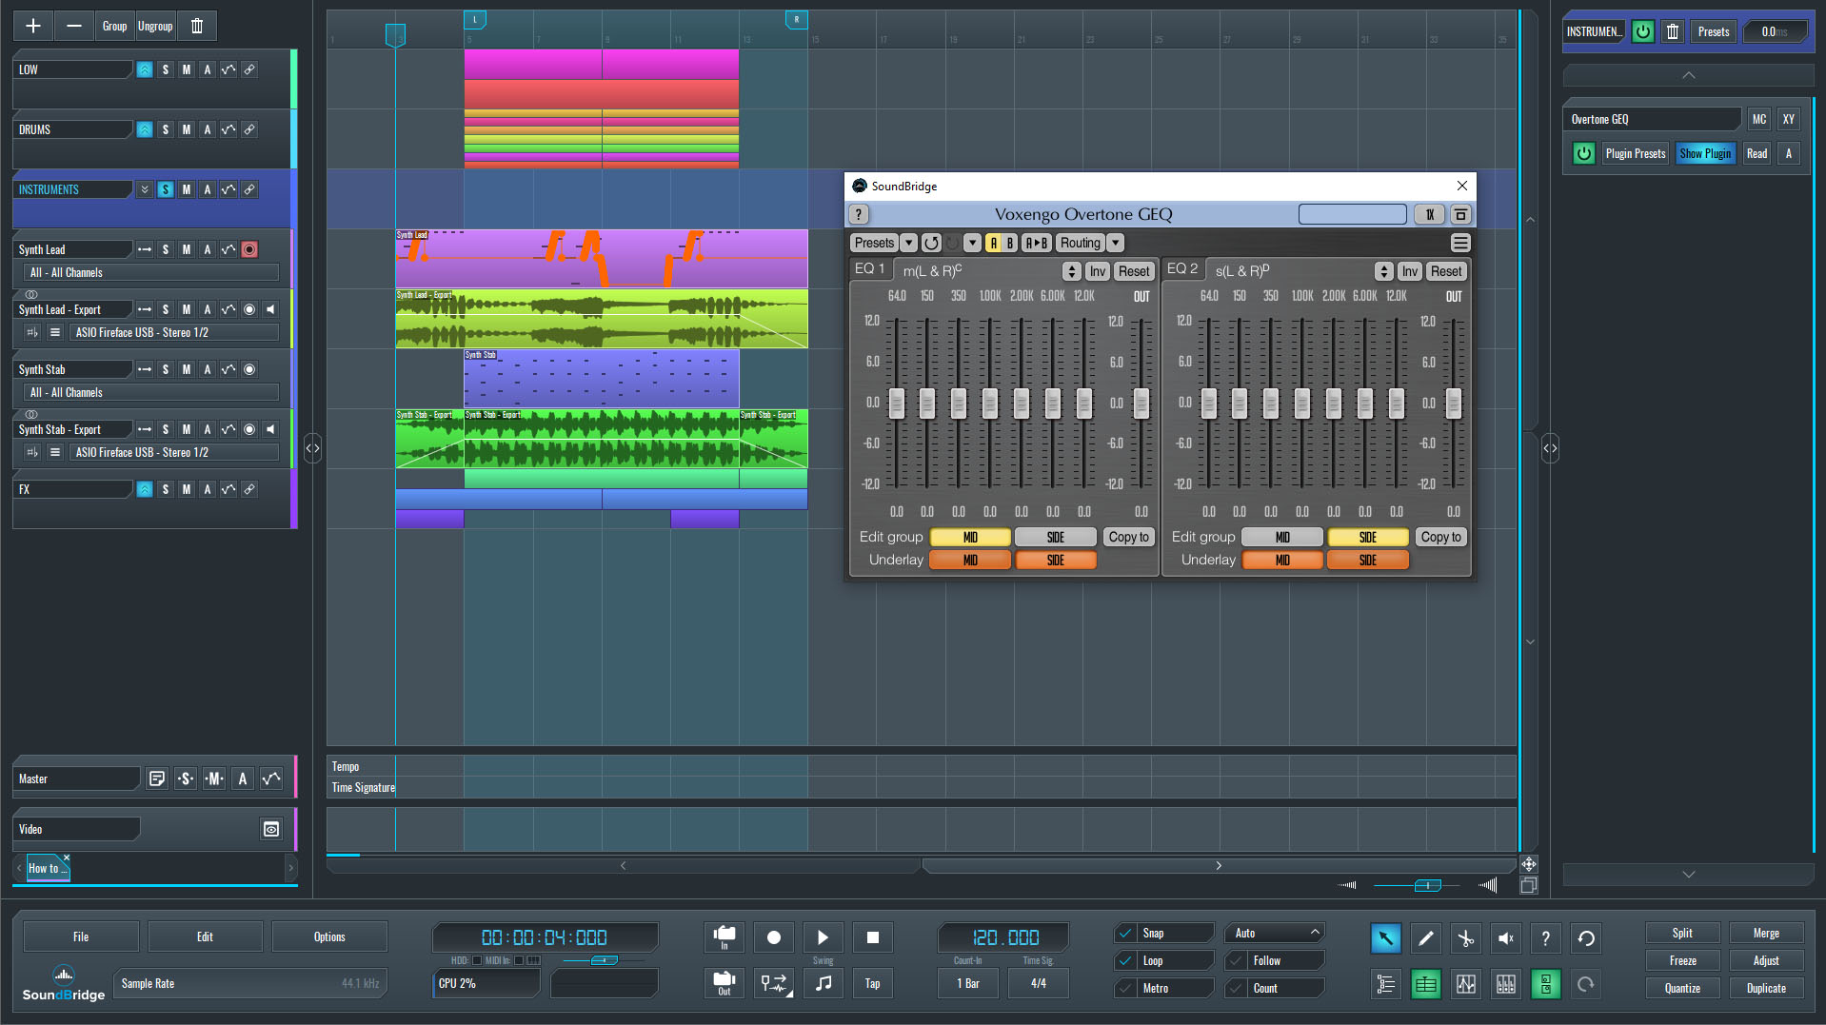Toggle the INSTRUMENTS rack power button
The height and width of the screenshot is (1025, 1826).
coord(1643,31)
